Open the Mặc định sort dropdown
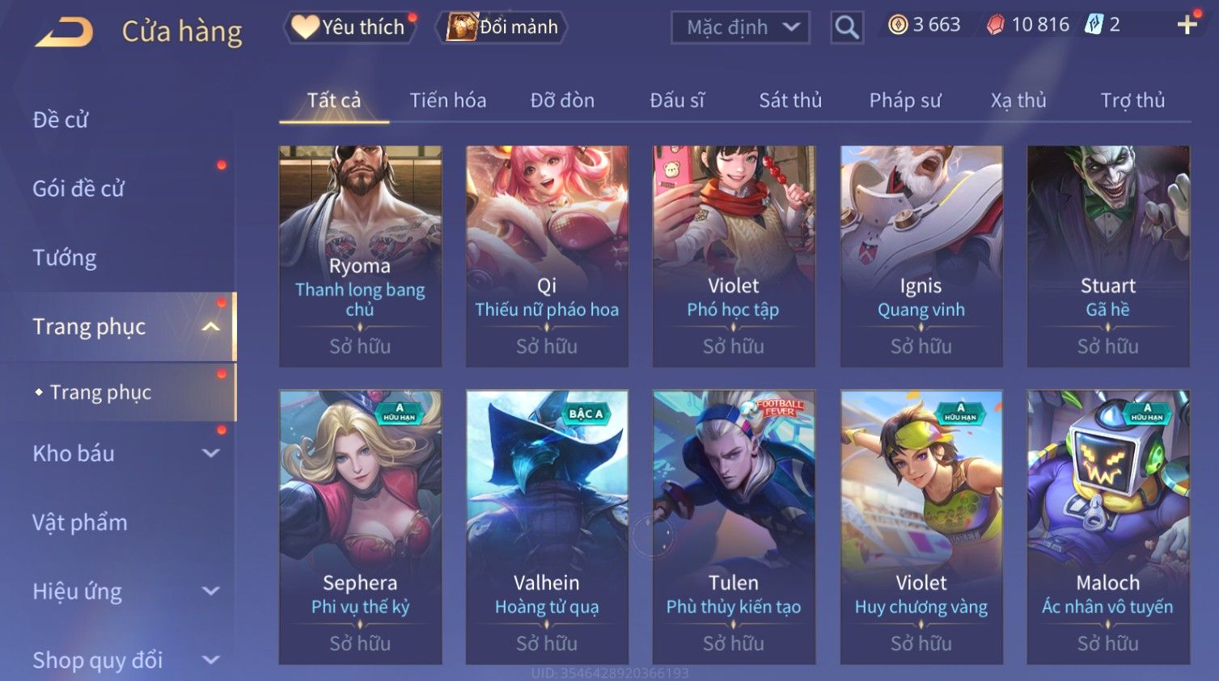The image size is (1219, 681). [x=740, y=27]
